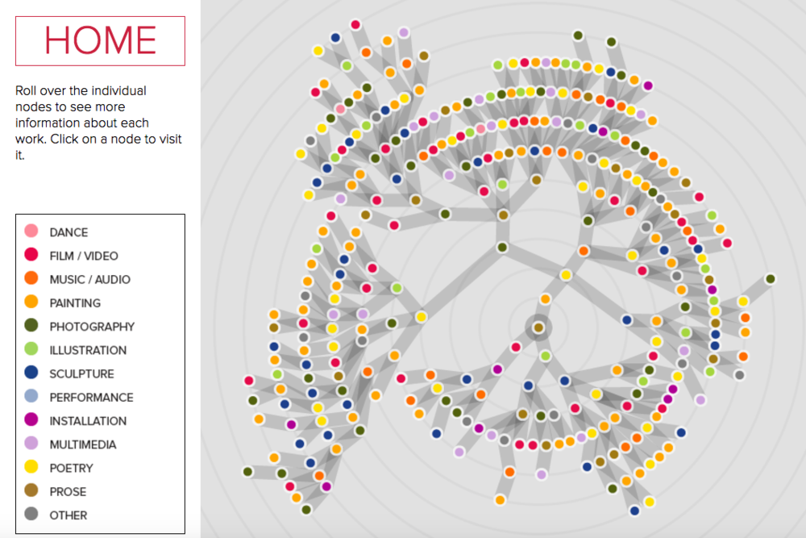Click the MUSIC / AUDIO label text

(90, 280)
